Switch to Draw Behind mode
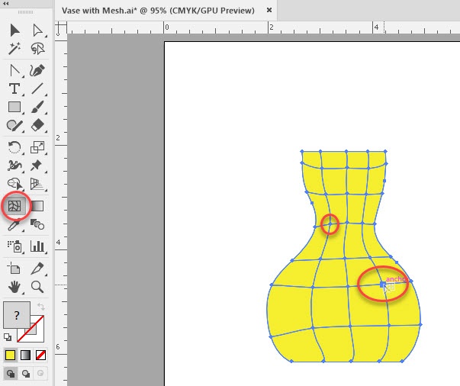Viewport: 460px width, 386px height. [25, 373]
